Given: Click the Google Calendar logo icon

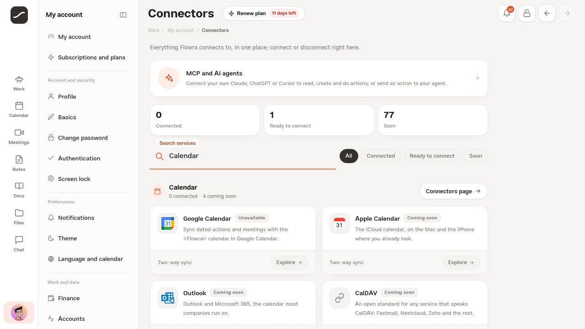Looking at the screenshot, I should click(x=168, y=223).
